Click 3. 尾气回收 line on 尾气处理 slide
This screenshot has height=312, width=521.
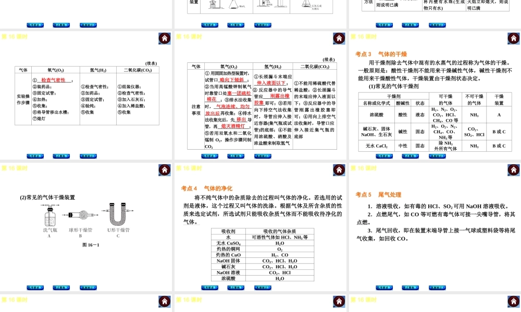coord(436,234)
